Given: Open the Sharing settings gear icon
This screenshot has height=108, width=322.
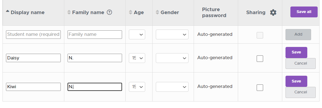Looking at the screenshot, I should click(x=273, y=12).
